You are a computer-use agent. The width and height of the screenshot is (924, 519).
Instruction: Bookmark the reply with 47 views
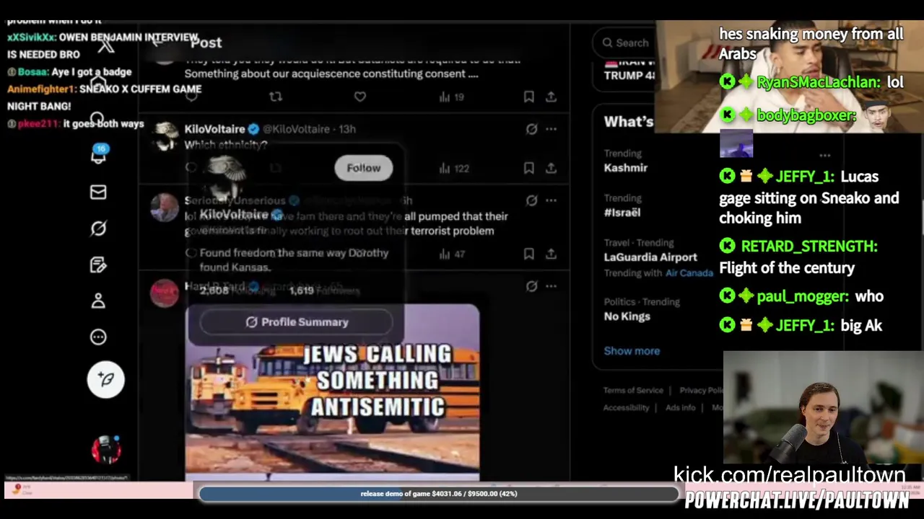coord(528,254)
